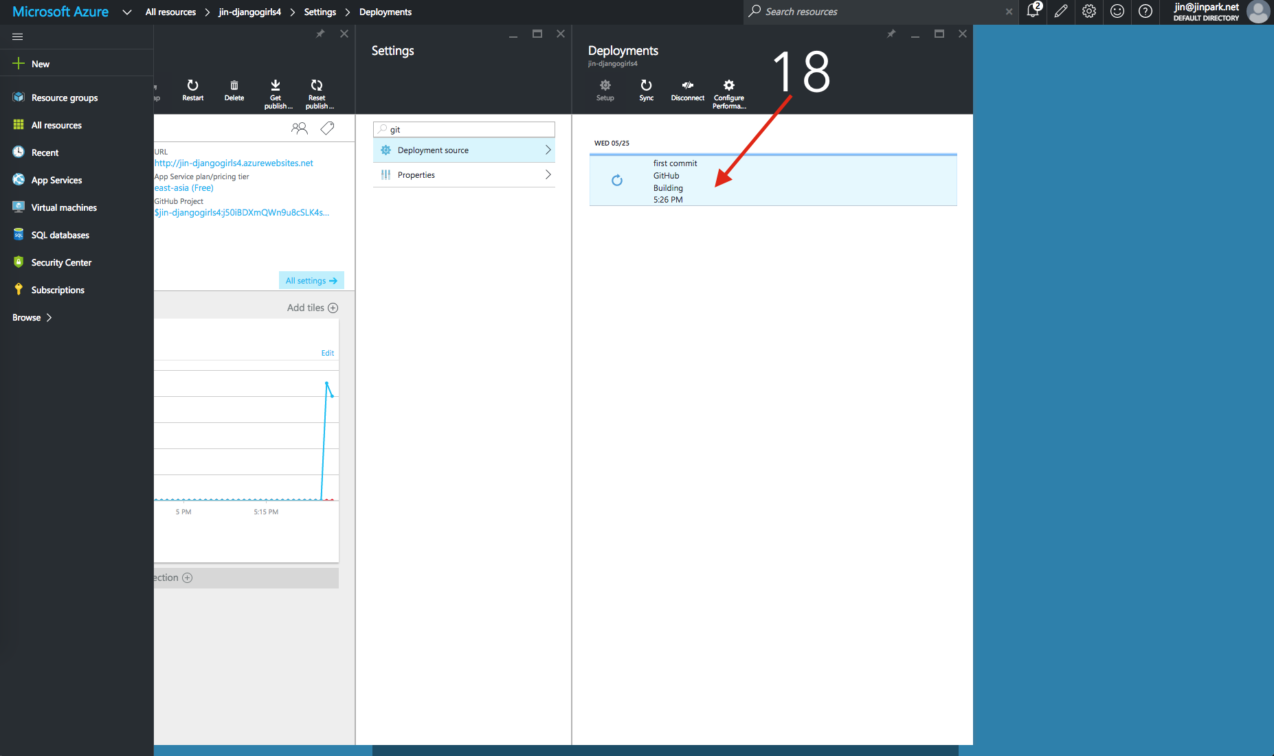The height and width of the screenshot is (756, 1274).
Task: Click All settings button
Action: coord(311,280)
